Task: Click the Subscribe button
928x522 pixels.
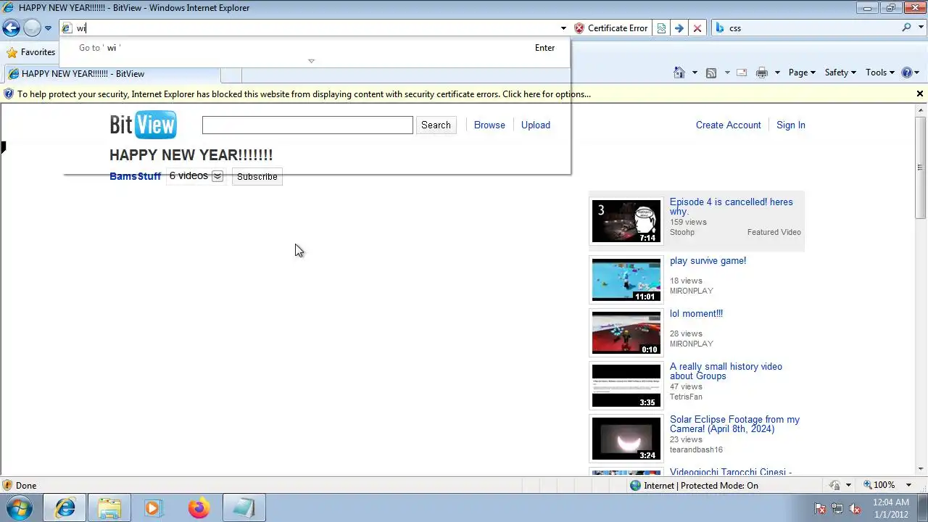Action: (x=257, y=176)
